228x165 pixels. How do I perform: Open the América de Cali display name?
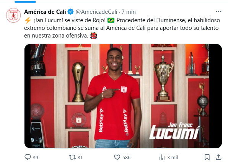point(45,12)
